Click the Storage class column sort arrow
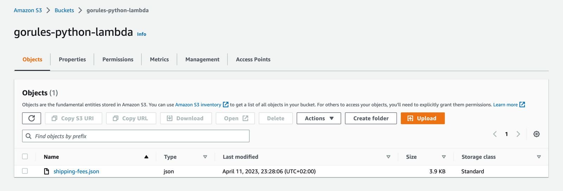Image resolution: width=563 pixels, height=191 pixels. [x=539, y=157]
